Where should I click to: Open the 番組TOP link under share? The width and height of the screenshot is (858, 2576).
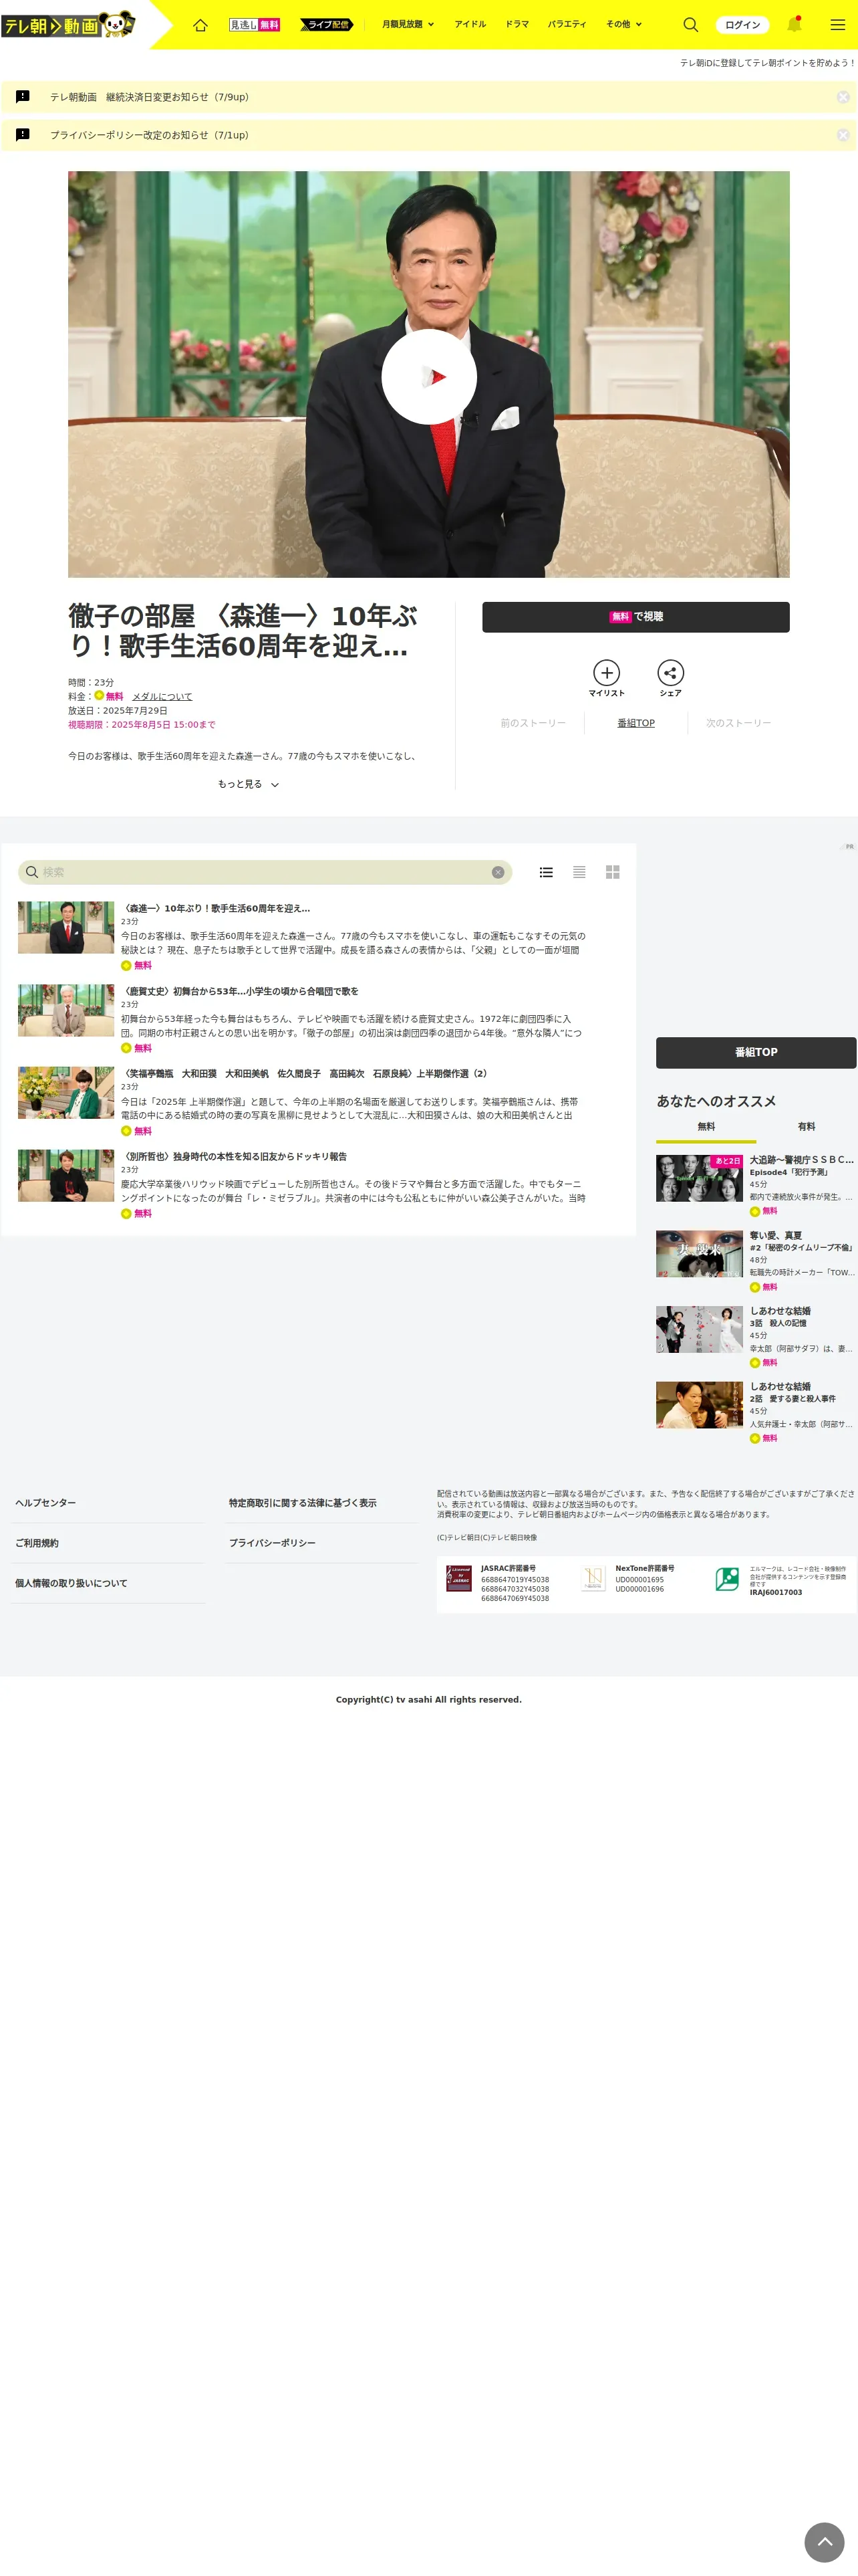(636, 723)
